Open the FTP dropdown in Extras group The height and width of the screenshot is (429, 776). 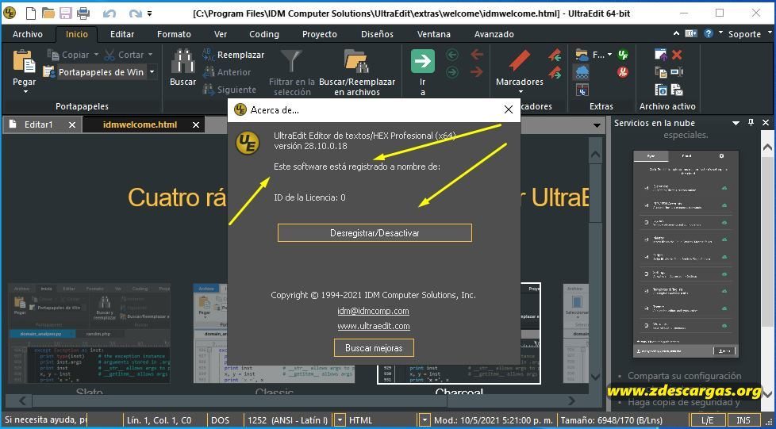[x=609, y=55]
